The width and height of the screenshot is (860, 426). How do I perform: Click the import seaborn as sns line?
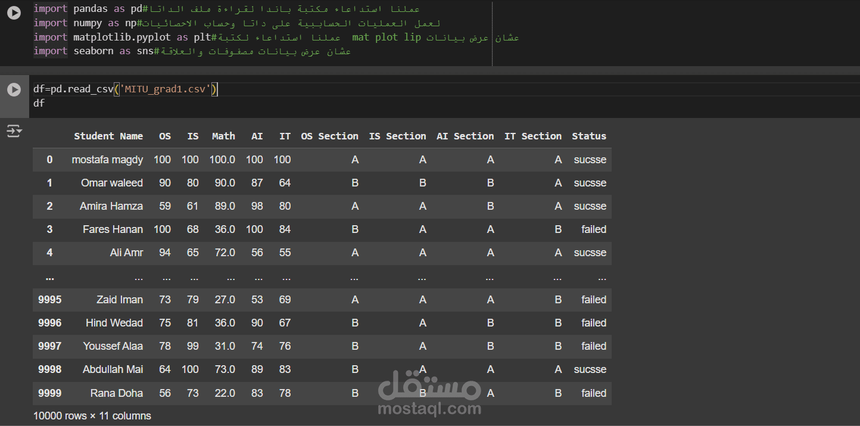click(x=192, y=51)
